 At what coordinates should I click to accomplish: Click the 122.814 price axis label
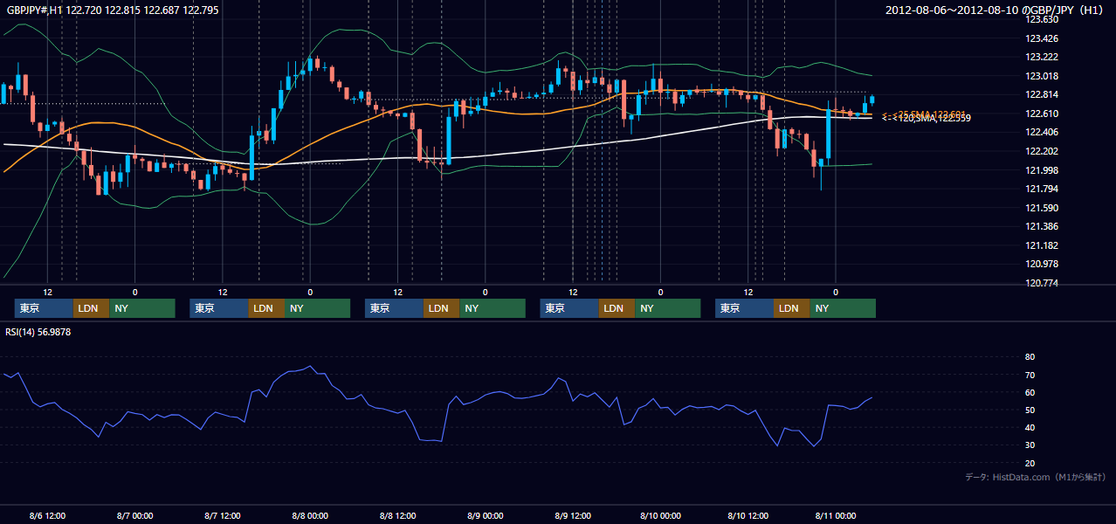click(x=1042, y=95)
